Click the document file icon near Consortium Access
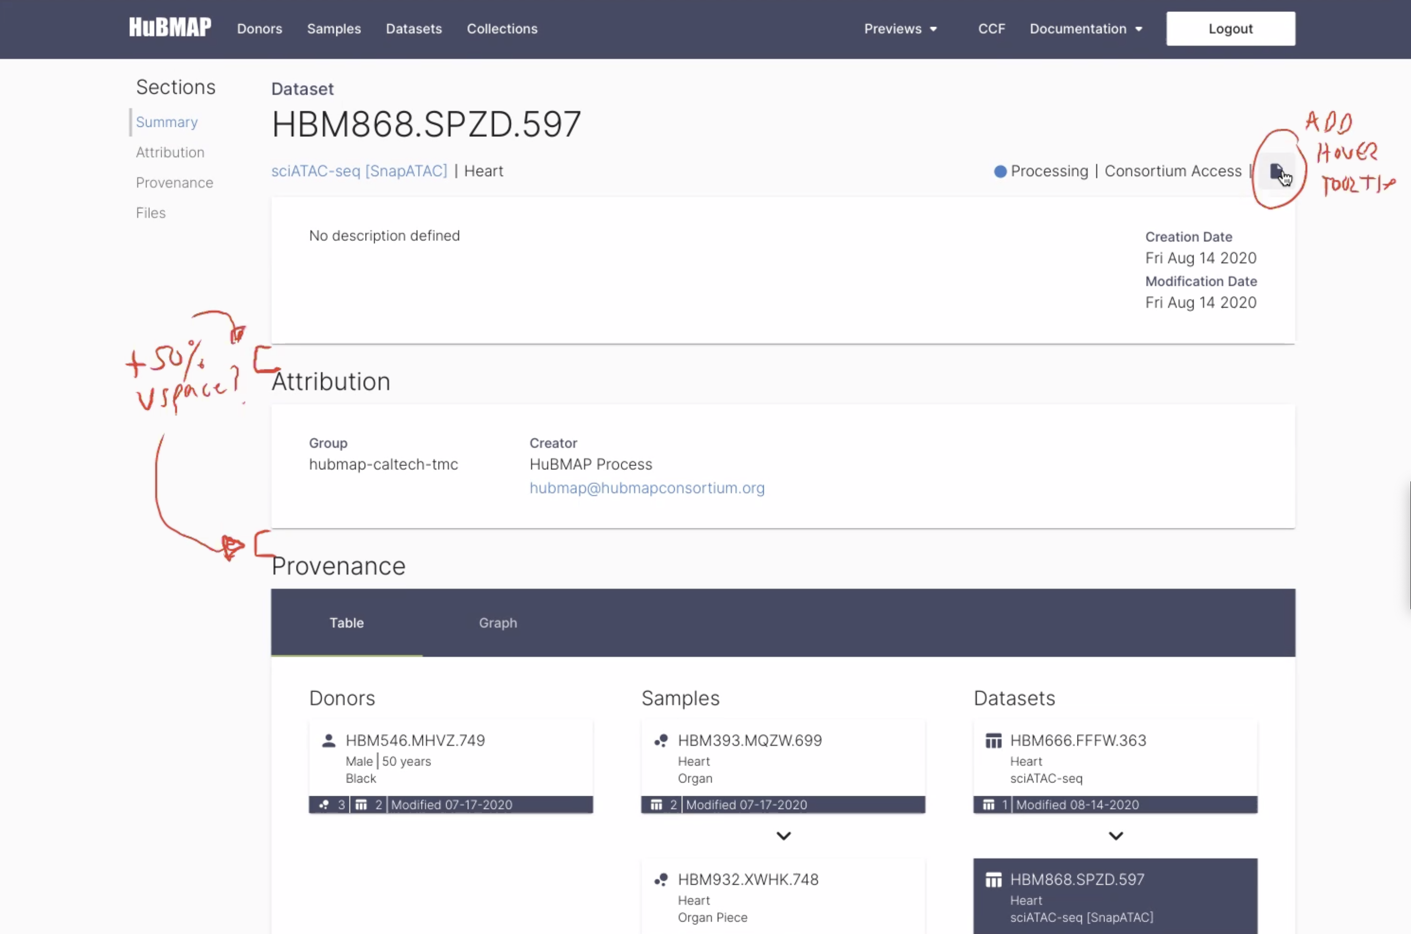Screen dimensions: 1411x934 point(1277,172)
